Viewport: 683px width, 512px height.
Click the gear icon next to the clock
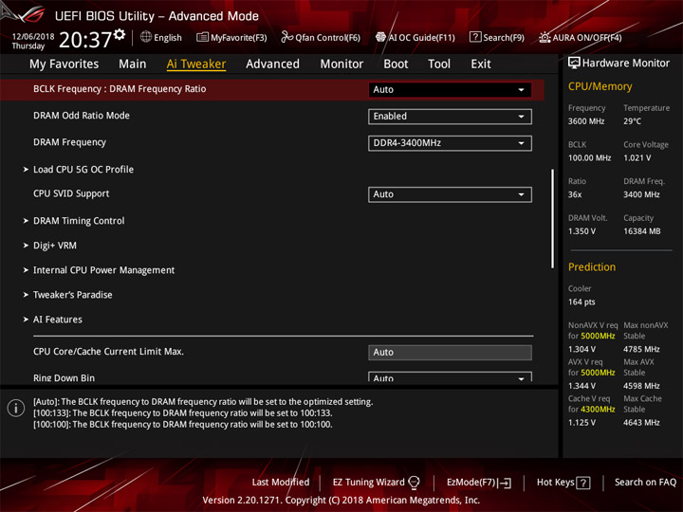(120, 34)
